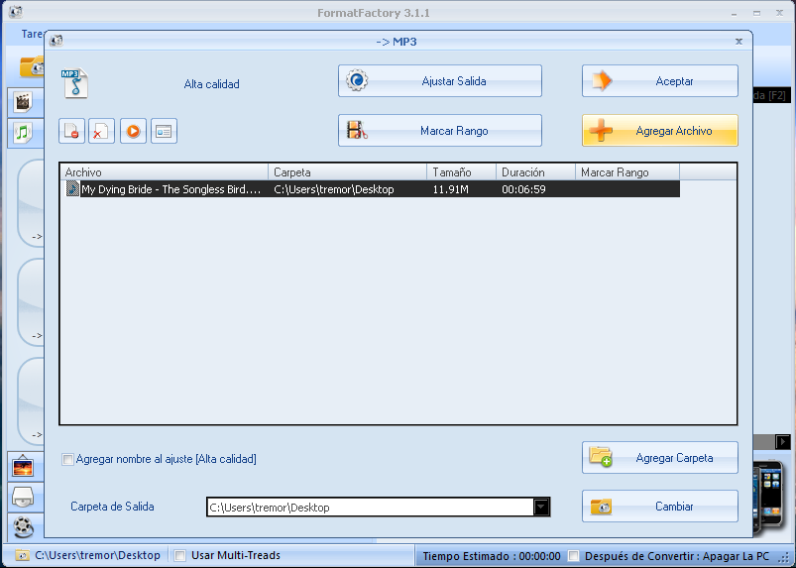Click Cambiar to change output folder

coord(659,507)
